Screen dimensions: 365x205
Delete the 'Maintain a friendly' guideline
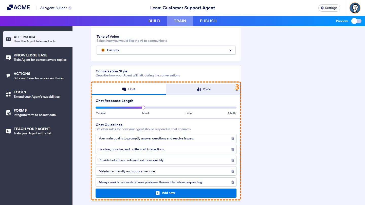click(232, 171)
